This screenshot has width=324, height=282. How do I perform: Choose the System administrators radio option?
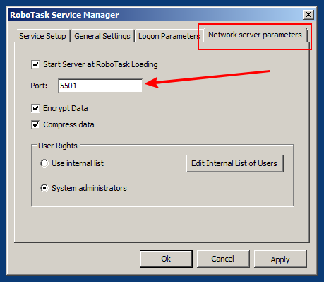44,188
